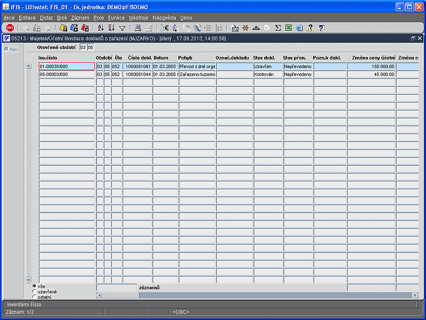Click the horizontal scrollbar thumb
The height and width of the screenshot is (320, 426).
(x=121, y=295)
